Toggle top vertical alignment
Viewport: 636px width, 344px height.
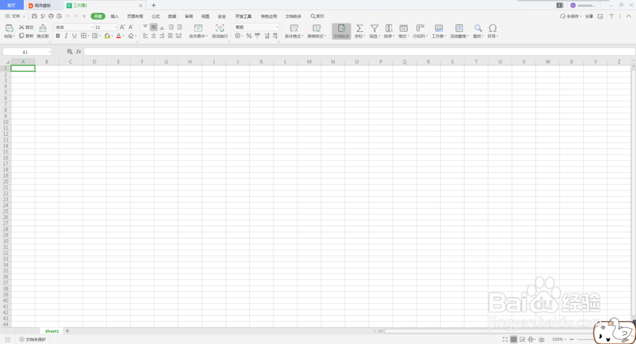click(x=145, y=27)
